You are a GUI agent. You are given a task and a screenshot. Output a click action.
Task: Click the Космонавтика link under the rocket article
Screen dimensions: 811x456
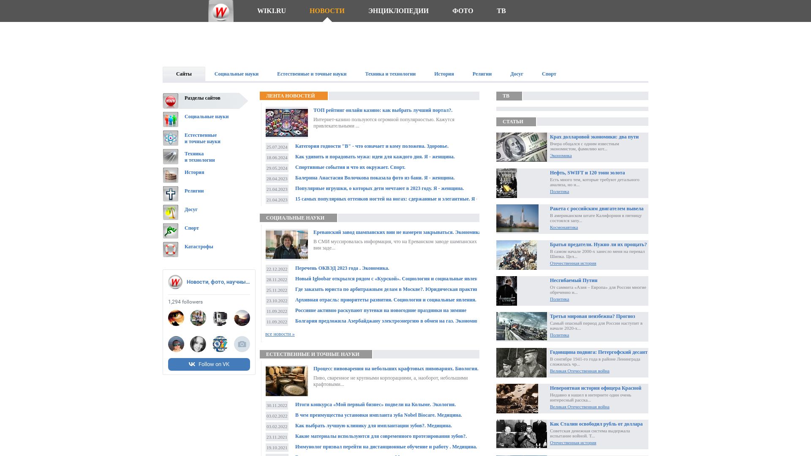(563, 227)
